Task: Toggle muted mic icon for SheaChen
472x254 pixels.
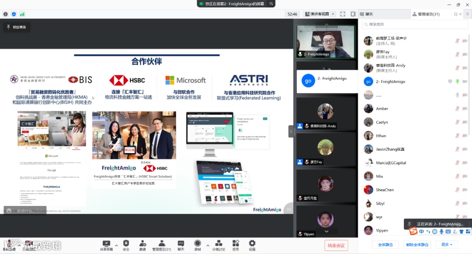Action: 457,190
